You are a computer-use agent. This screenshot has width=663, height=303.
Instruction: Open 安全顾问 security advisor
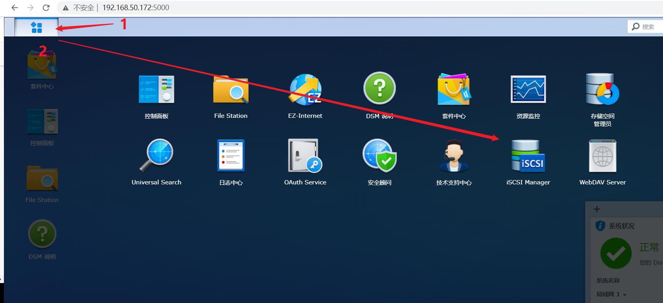(x=380, y=155)
